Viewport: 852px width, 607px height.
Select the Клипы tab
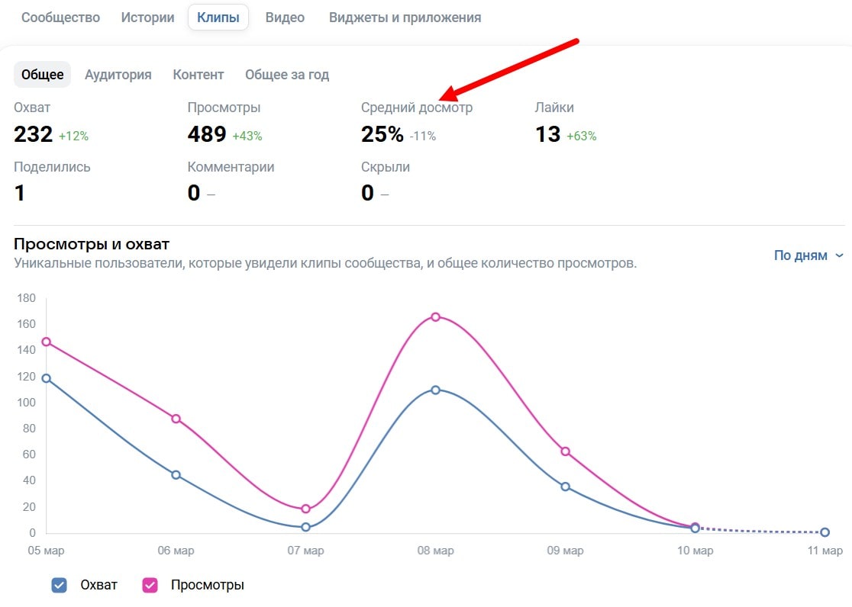coord(218,17)
